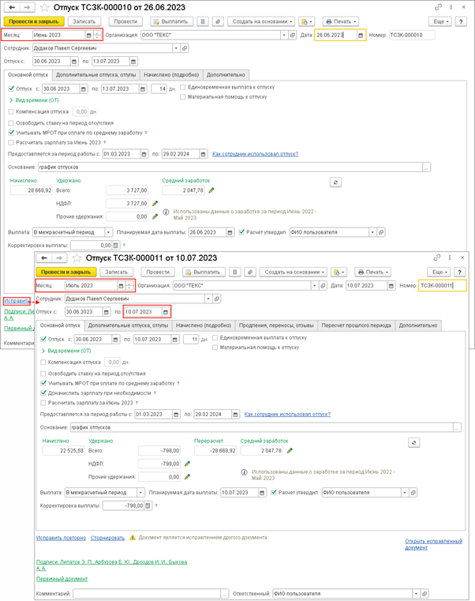
Task: Click the month stepper arrows beside Июнь 2023
Action: coord(97,36)
